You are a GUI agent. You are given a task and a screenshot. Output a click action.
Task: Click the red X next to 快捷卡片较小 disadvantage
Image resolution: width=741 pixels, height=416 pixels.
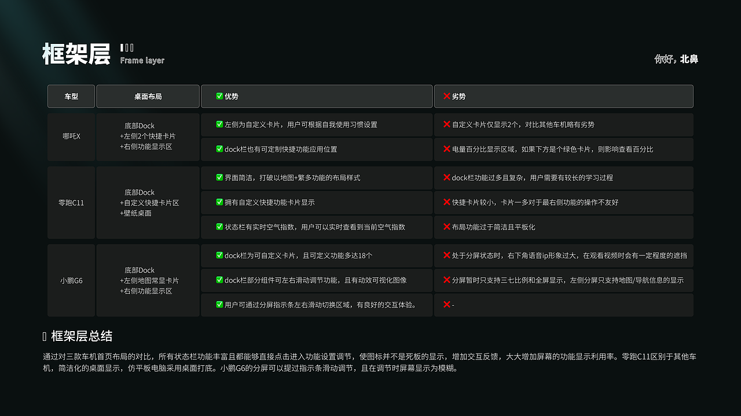click(x=446, y=203)
